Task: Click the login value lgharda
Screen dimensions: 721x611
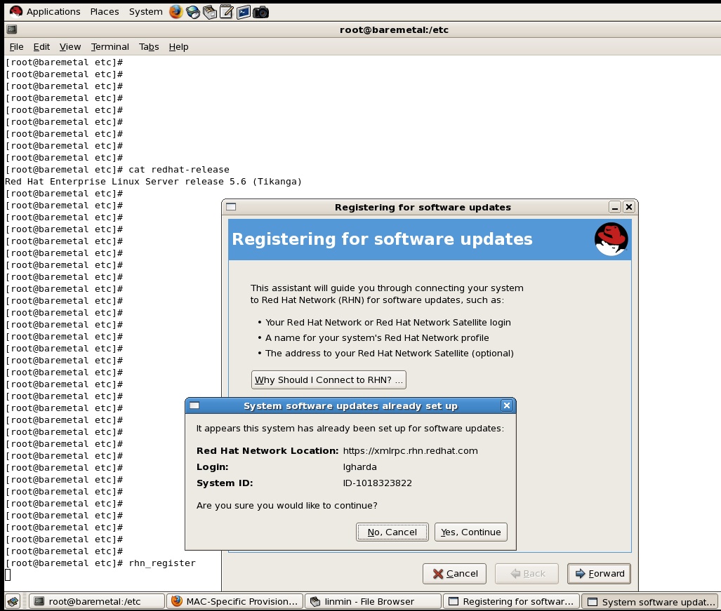Action: click(x=359, y=466)
